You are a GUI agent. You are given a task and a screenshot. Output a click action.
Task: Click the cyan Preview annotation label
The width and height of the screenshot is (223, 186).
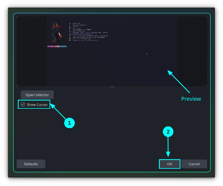[x=191, y=99]
